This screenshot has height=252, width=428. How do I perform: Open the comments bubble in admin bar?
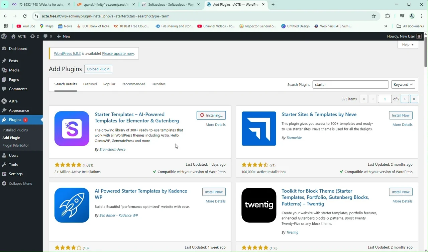tap(47, 36)
